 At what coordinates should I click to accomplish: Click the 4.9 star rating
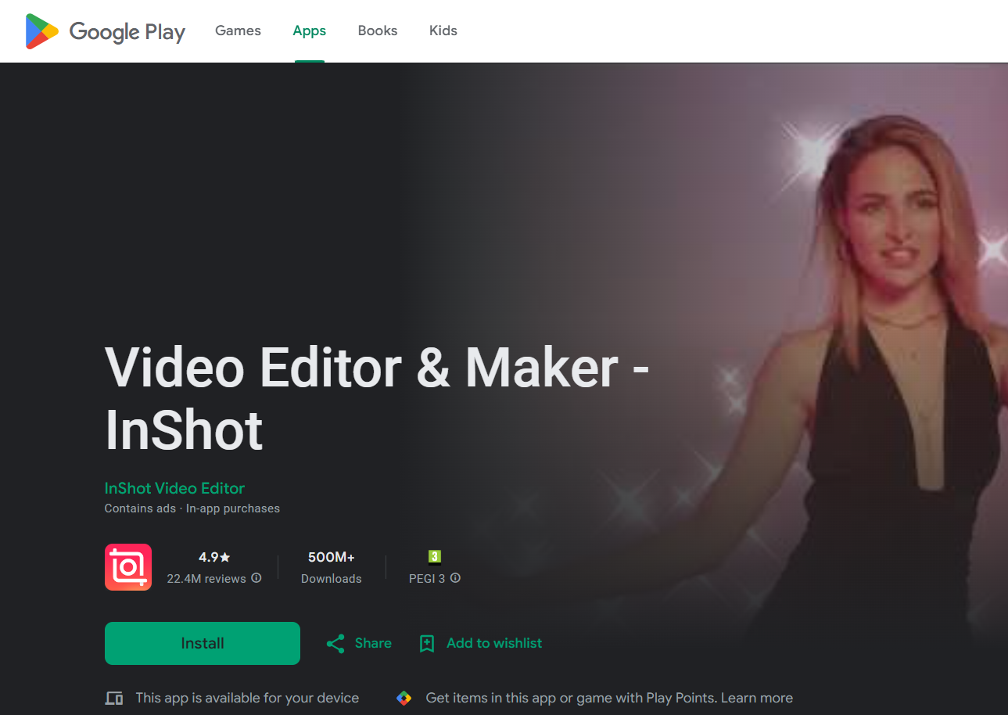[x=214, y=557]
